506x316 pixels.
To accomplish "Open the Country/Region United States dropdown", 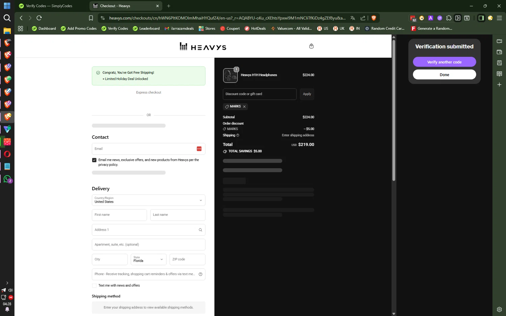I will coord(148,200).
